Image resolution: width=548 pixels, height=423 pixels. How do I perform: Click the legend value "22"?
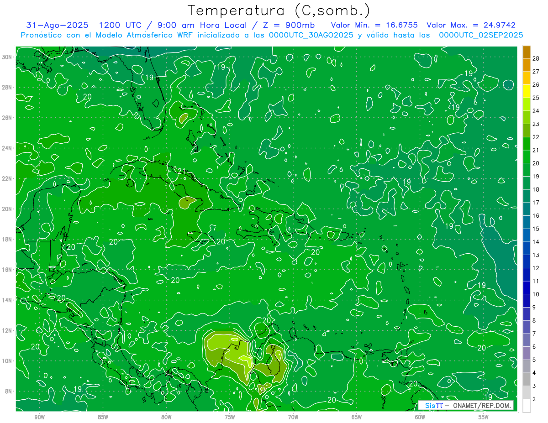pyautogui.click(x=536, y=137)
